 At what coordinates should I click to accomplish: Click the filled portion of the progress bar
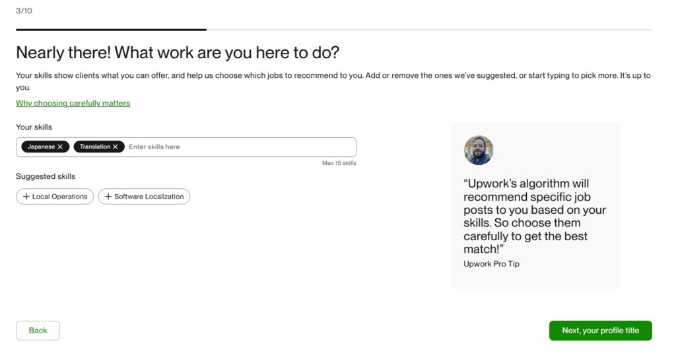pyautogui.click(x=111, y=30)
